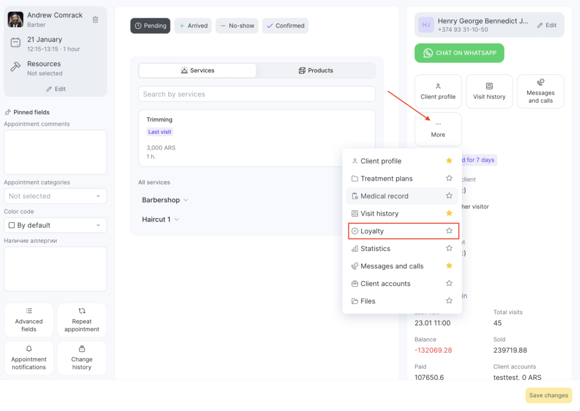This screenshot has height=411, width=580.
Task: Click Save changes button
Action: coord(548,395)
